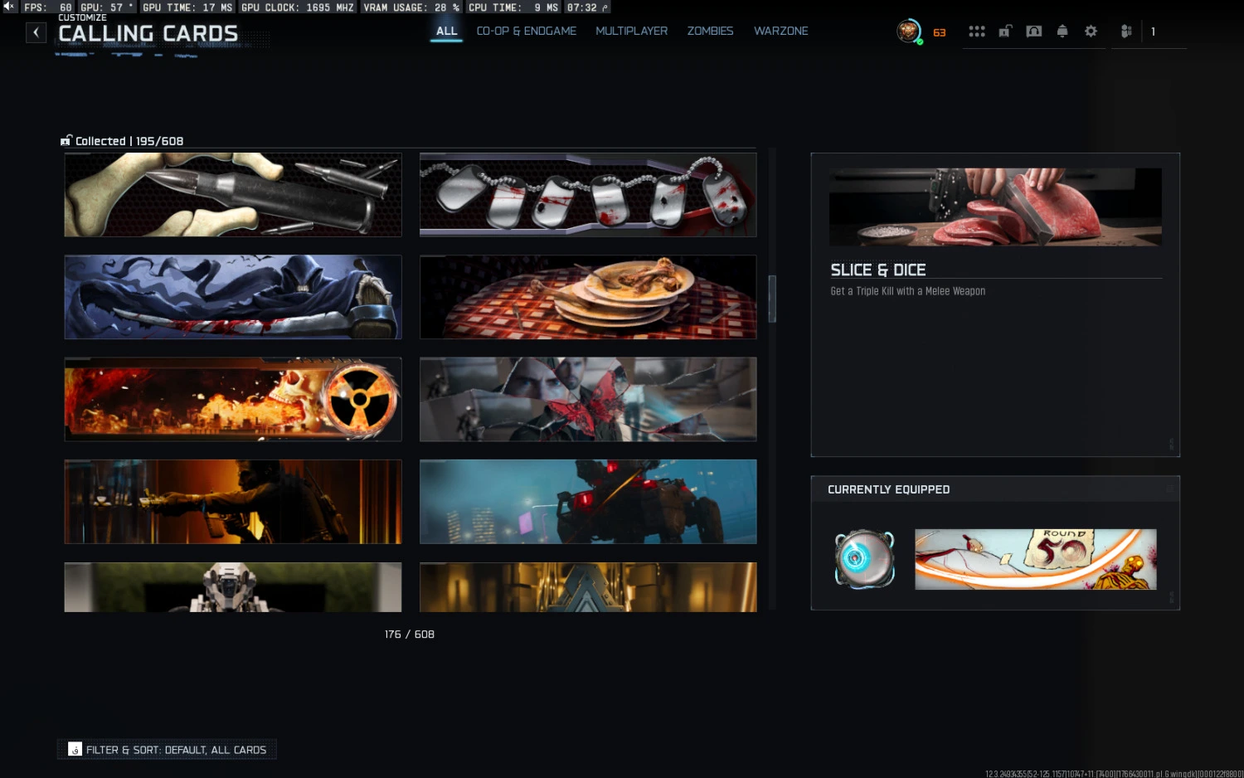Click the VRAM USAGE 28 % readout

411,7
